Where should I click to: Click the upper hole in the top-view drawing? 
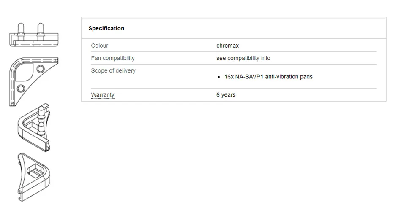click(x=41, y=68)
